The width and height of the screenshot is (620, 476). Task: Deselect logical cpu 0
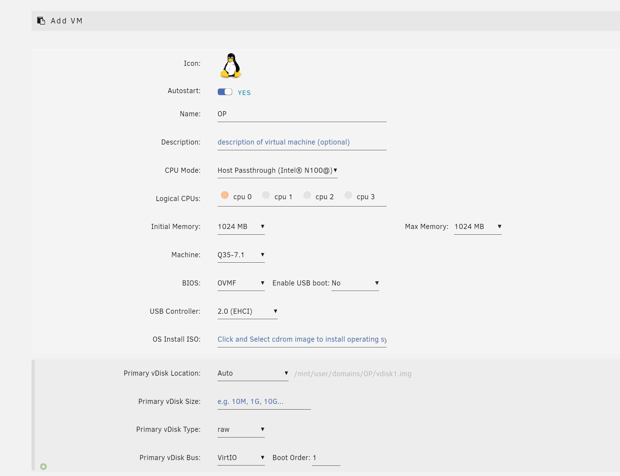pyautogui.click(x=225, y=195)
